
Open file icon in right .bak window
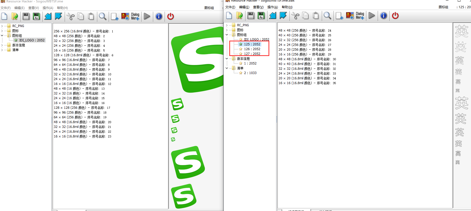(x=240, y=16)
